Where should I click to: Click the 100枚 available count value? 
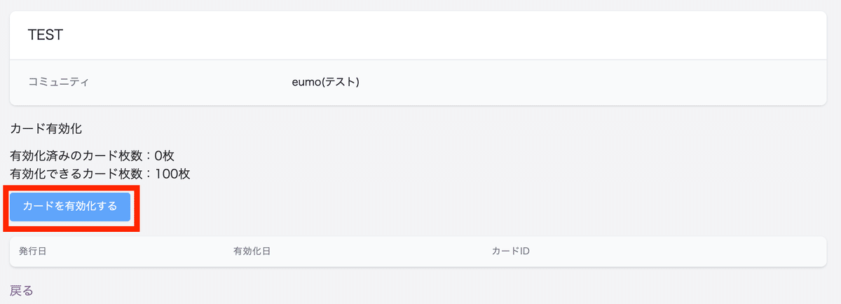(x=172, y=173)
